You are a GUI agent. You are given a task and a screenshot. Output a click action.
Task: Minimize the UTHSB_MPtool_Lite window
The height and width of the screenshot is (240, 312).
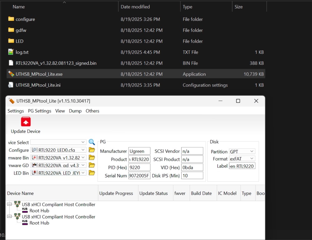tap(221, 101)
